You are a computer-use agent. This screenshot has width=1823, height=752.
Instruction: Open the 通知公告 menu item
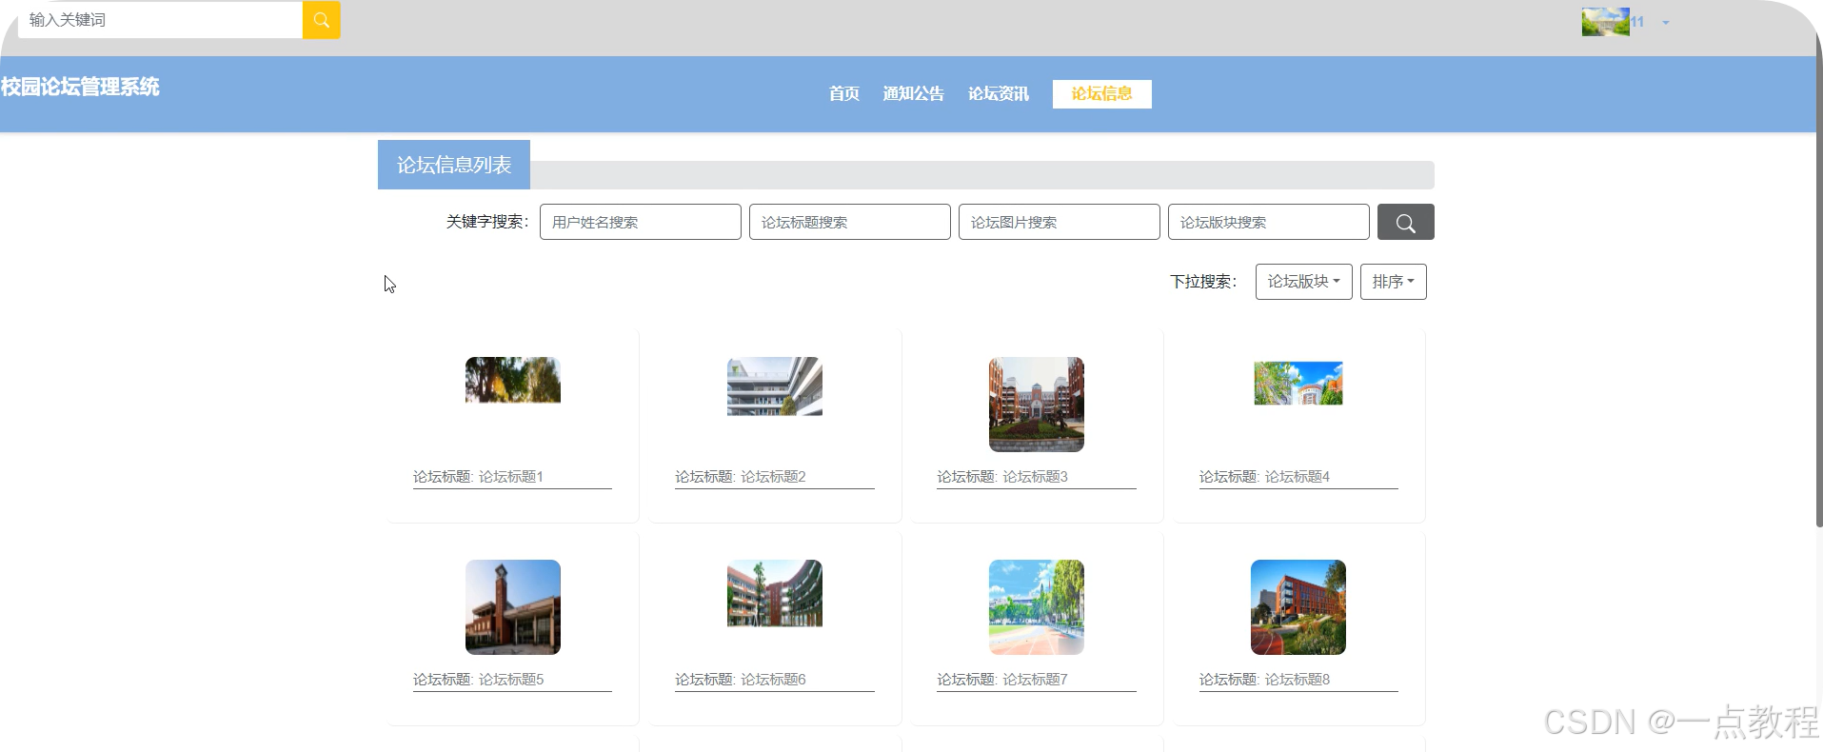(x=914, y=93)
